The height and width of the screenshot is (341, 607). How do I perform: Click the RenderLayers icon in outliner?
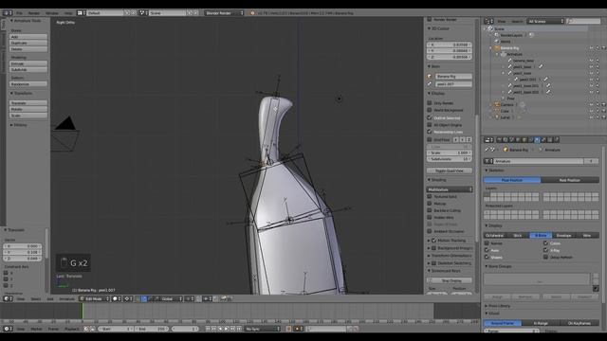(497, 35)
